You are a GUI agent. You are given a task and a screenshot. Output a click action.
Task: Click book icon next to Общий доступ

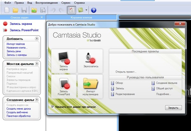pos(153,88)
